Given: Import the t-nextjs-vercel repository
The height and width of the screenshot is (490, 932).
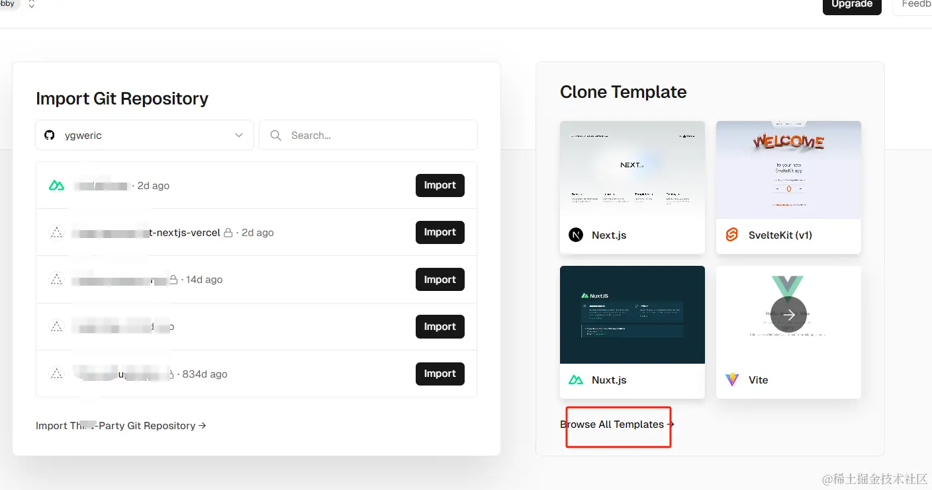Looking at the screenshot, I should click(440, 232).
